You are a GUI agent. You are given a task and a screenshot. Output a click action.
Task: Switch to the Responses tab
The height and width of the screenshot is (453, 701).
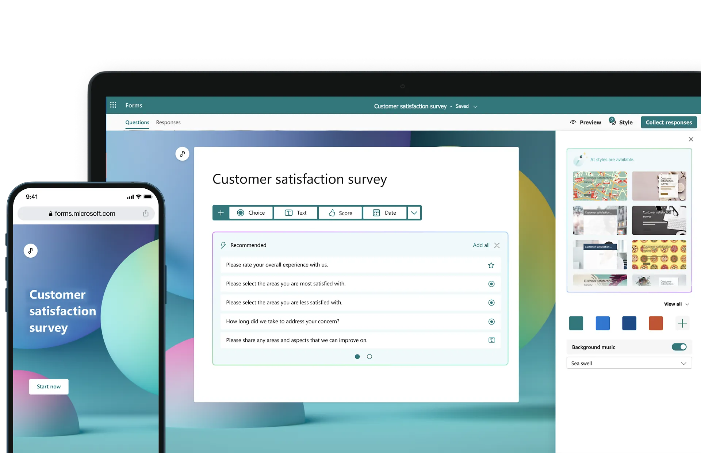click(168, 122)
